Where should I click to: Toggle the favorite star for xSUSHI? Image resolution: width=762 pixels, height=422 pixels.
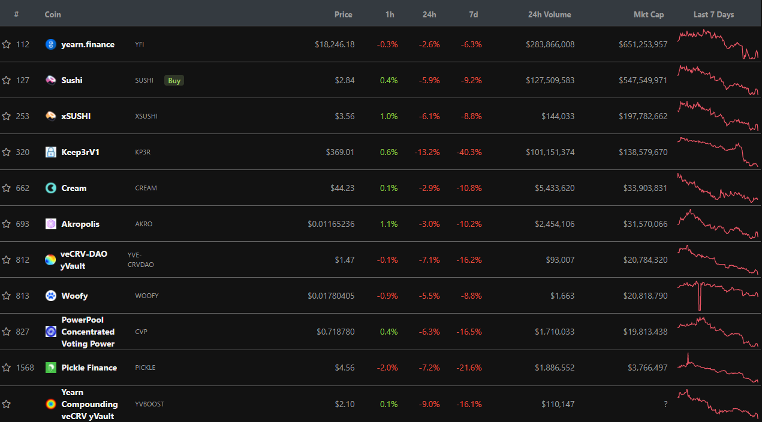pyautogui.click(x=6, y=116)
